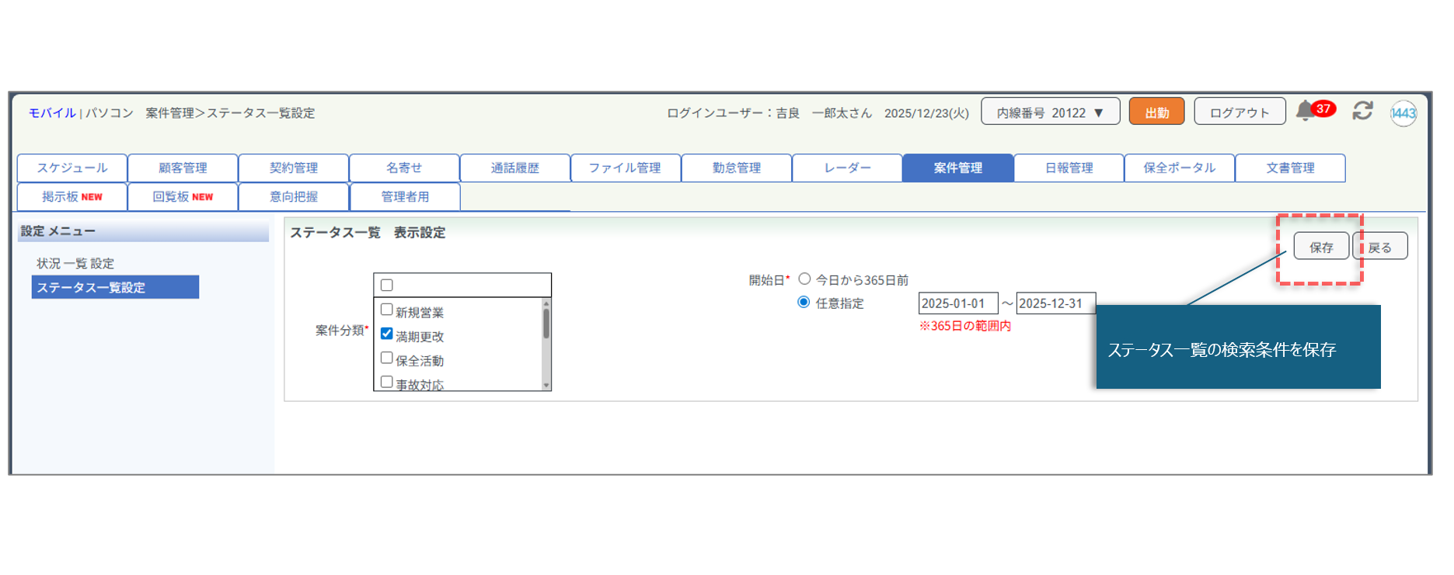Viewport: 1454px width, 575px height.
Task: Switch to the 顧客管理 tab
Action: (x=183, y=168)
